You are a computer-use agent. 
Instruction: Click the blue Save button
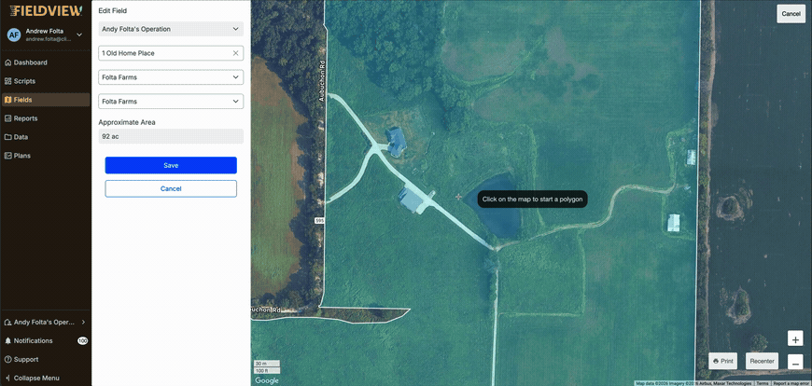[x=171, y=166]
